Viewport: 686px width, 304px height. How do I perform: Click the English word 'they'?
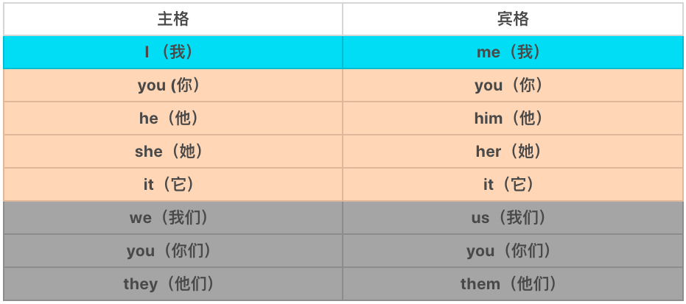tap(141, 284)
